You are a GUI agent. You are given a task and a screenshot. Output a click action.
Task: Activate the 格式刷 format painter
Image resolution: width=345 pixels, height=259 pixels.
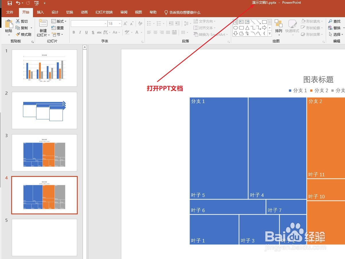pyautogui.click(x=23, y=34)
